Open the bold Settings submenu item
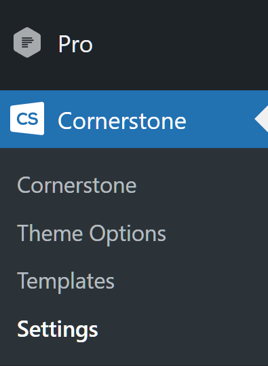Image resolution: width=268 pixels, height=366 pixels. (x=58, y=329)
